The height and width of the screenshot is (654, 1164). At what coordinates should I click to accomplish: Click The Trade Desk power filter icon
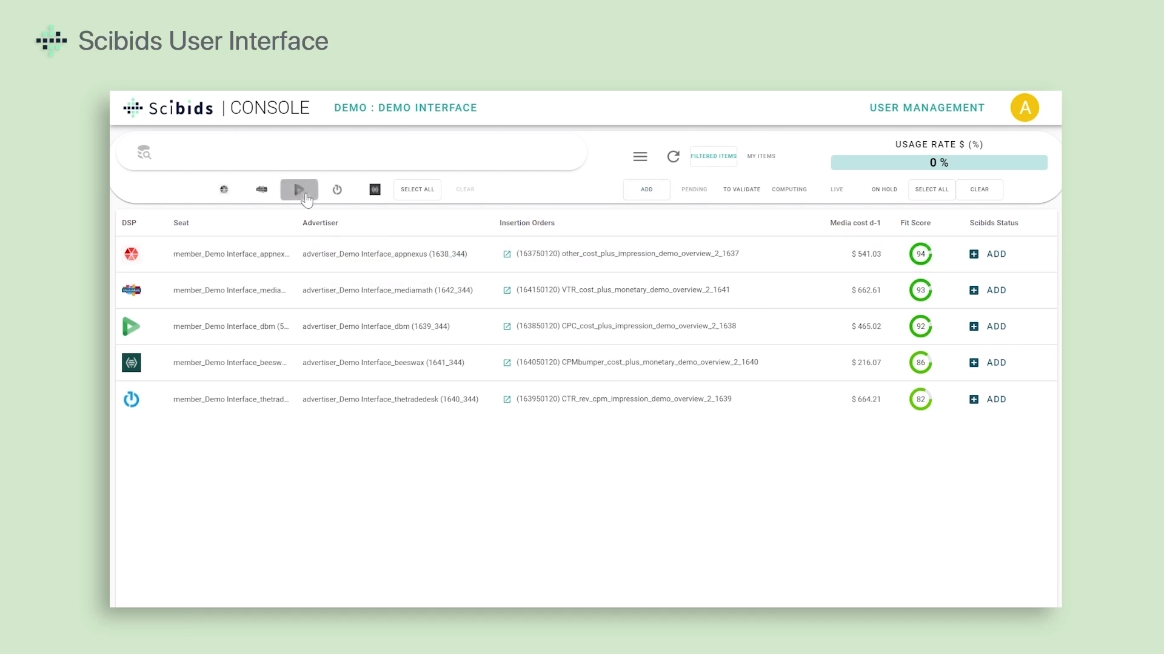click(x=337, y=190)
